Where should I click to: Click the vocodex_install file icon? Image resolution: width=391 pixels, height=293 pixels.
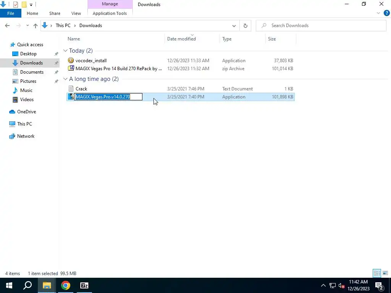point(71,60)
